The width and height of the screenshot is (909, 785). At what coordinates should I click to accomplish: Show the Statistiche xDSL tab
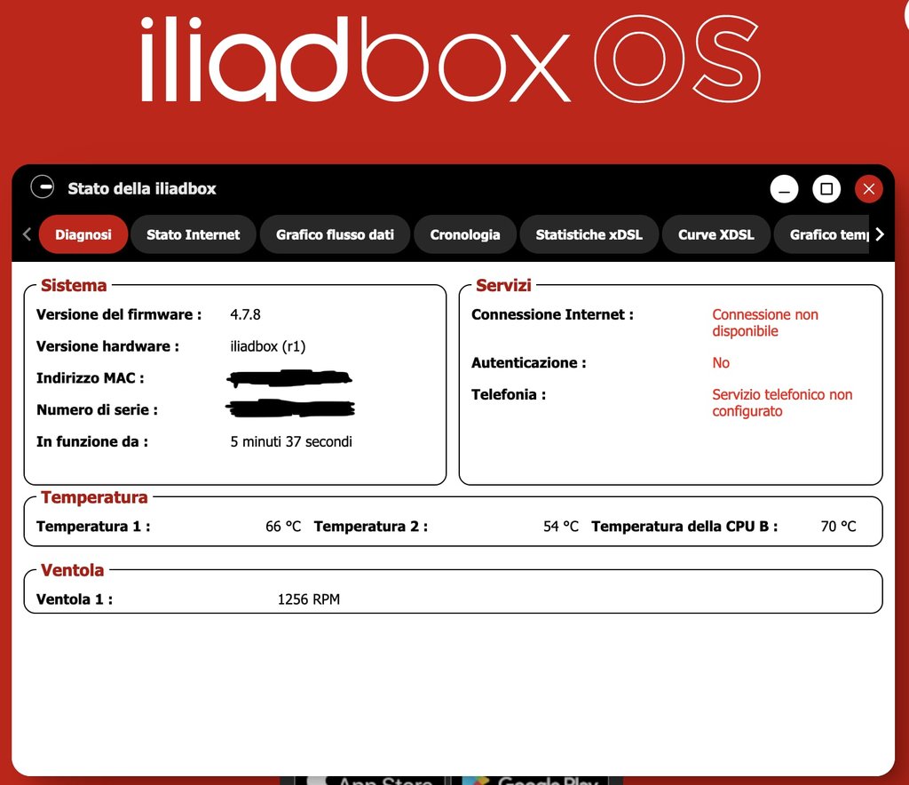(x=589, y=234)
